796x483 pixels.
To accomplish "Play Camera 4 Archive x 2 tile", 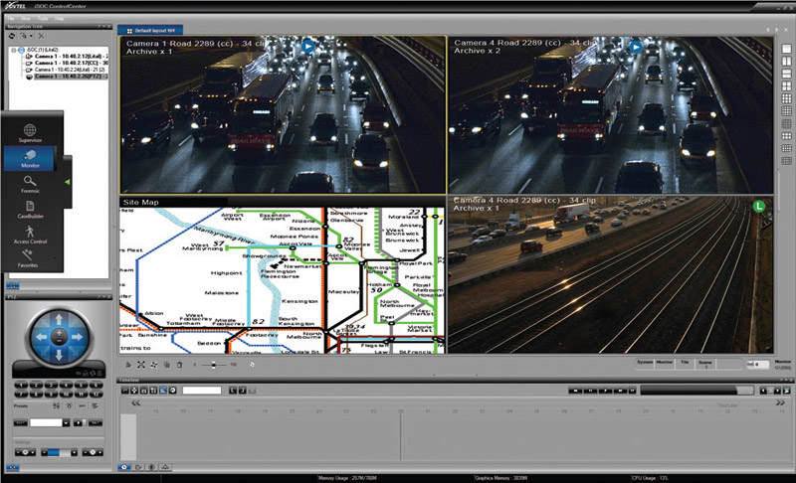I will click(x=635, y=47).
